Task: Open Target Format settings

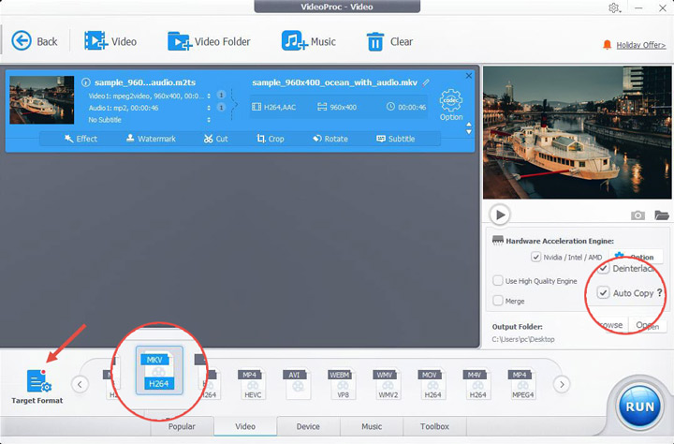Action: click(37, 386)
